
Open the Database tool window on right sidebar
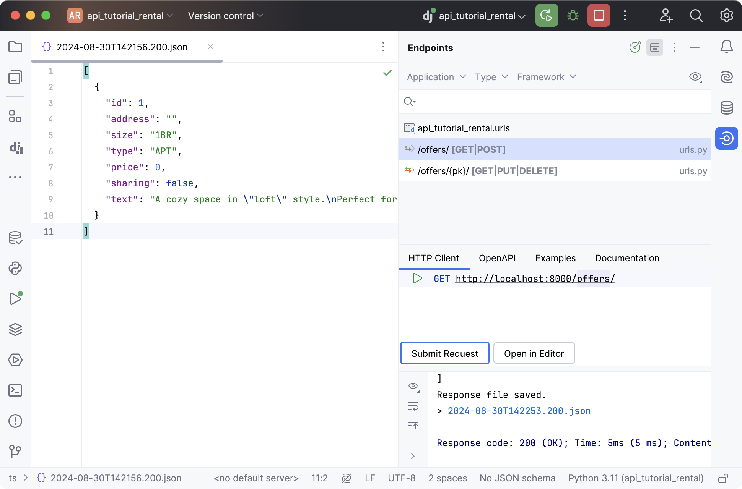click(727, 108)
